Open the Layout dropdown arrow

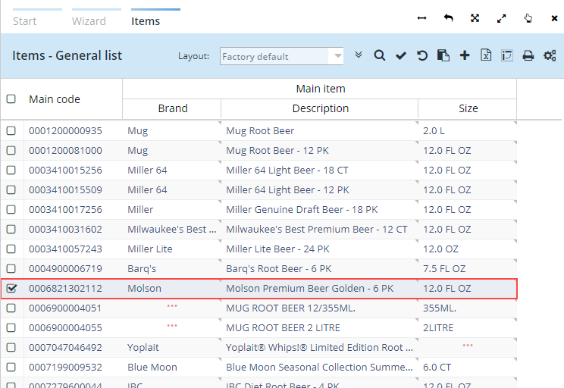pos(337,56)
